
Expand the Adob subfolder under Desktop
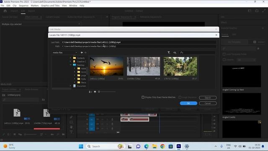point(75,68)
